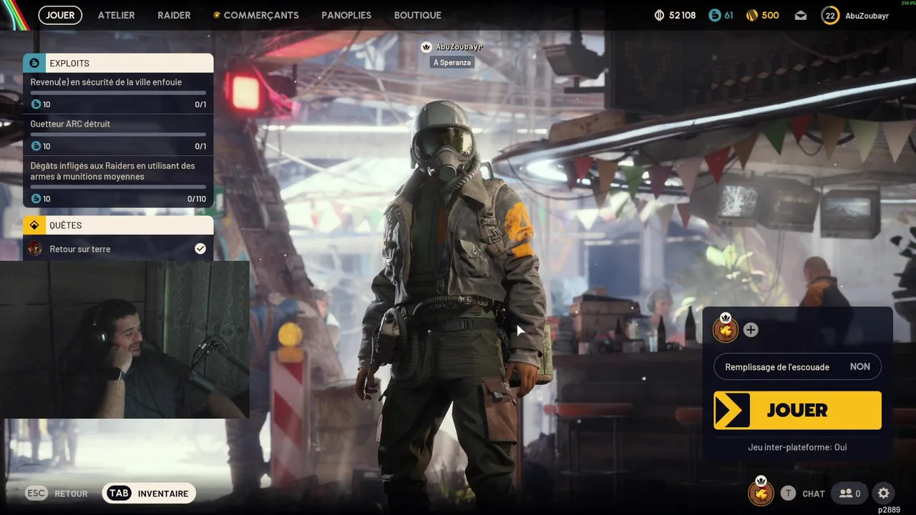Toggle Remplissage de l'escouade setting

[x=797, y=367]
